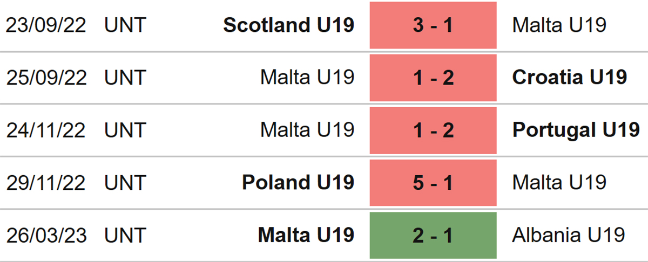Screen dimensions: 648x262
Task: Click the 5 - 1 score box
Action: click(433, 183)
